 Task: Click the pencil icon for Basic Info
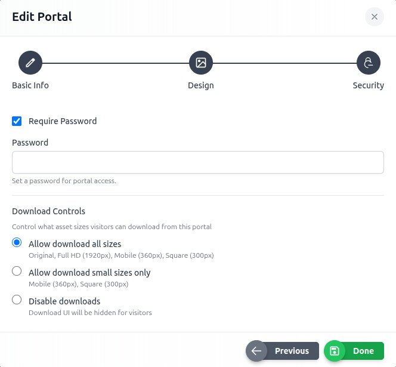pyautogui.click(x=30, y=63)
